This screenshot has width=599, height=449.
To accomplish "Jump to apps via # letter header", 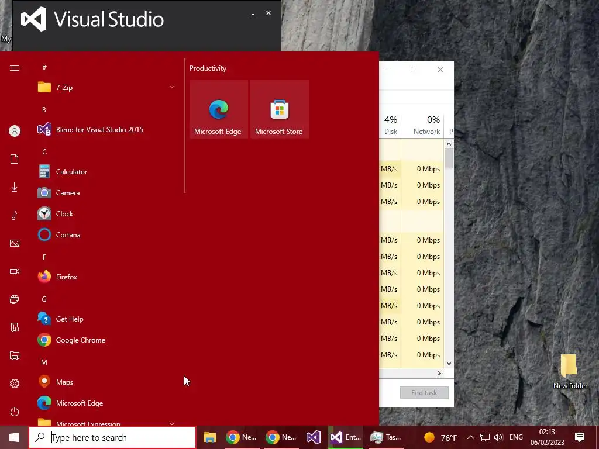I will [44, 68].
